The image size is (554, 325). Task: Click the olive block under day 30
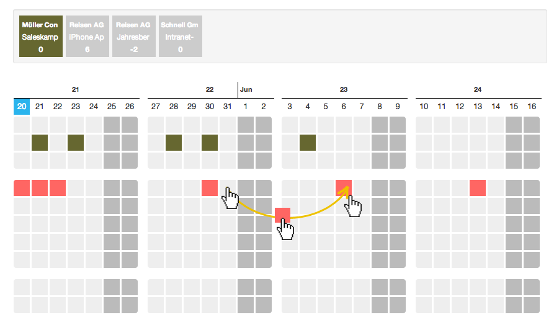[210, 143]
